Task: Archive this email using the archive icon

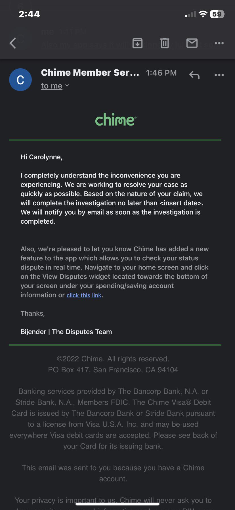Action: point(138,43)
